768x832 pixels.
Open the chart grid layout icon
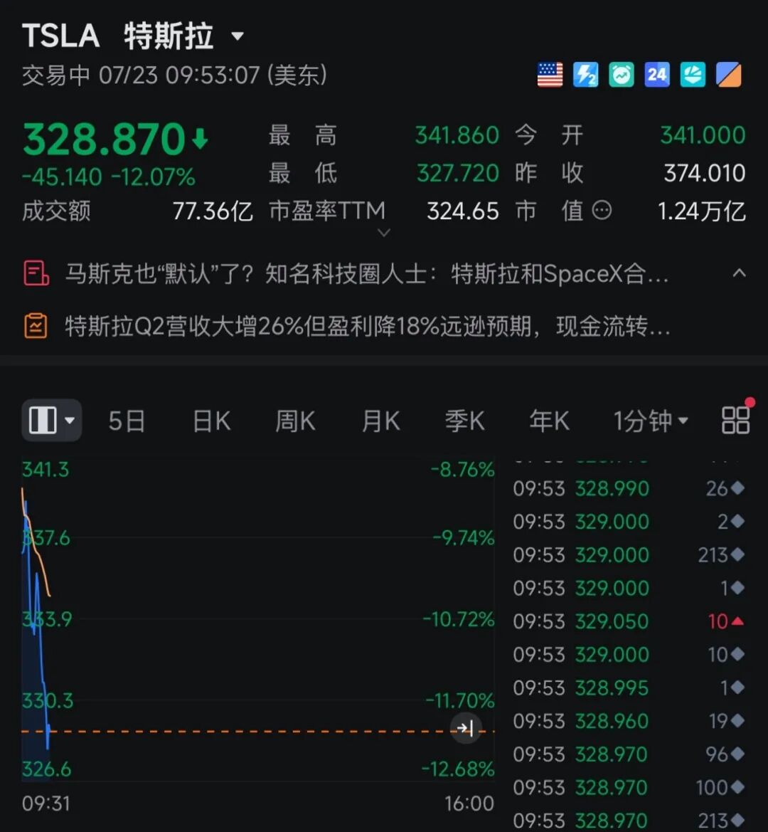click(x=736, y=421)
